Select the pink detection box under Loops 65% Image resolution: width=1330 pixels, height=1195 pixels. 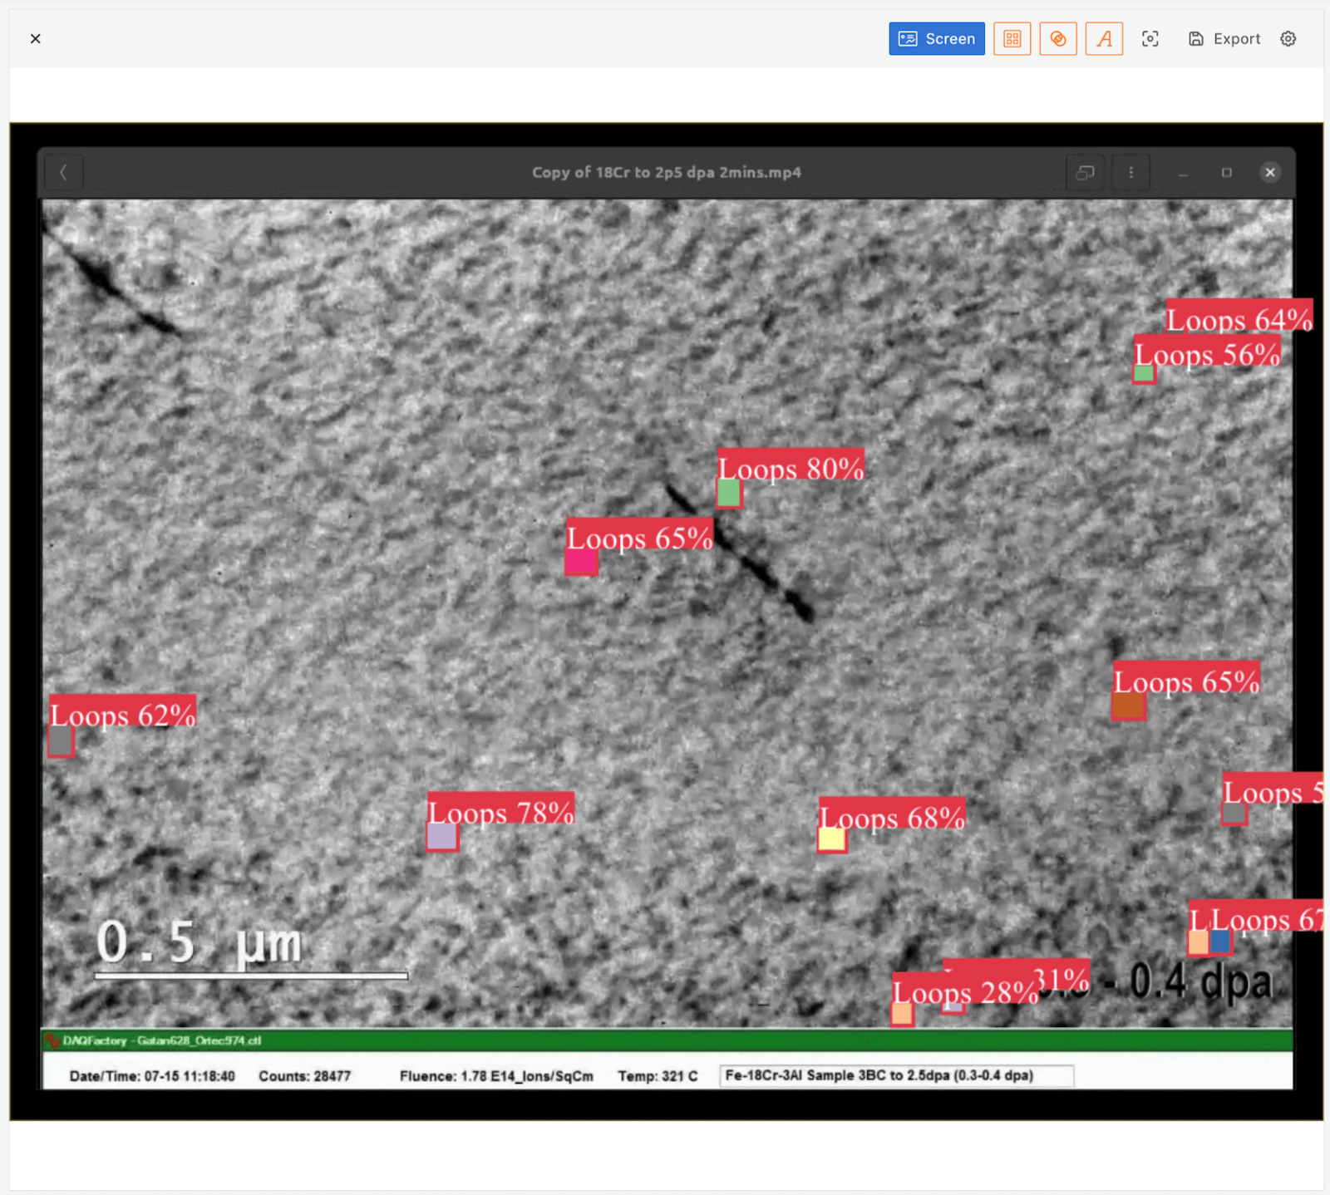tap(580, 563)
